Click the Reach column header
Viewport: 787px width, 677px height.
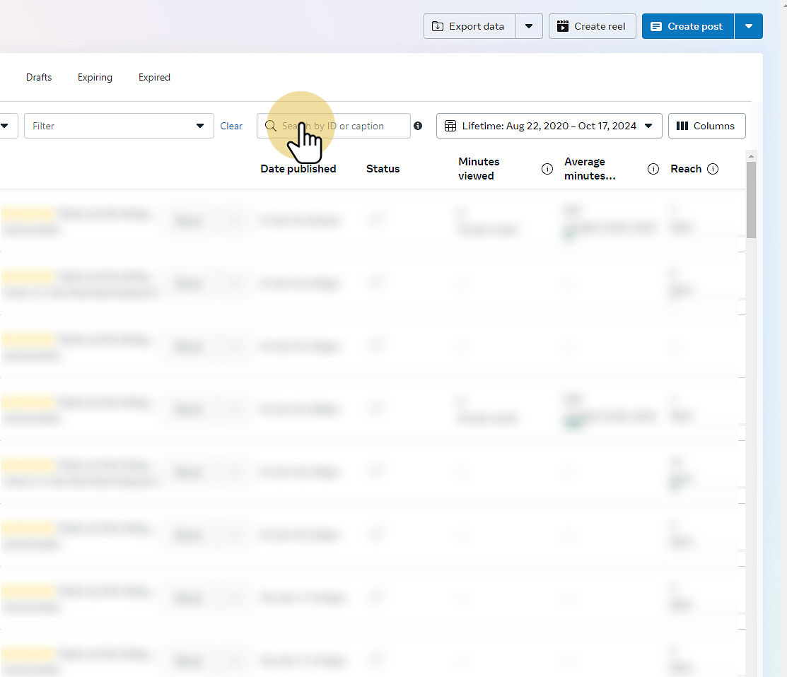pos(686,169)
